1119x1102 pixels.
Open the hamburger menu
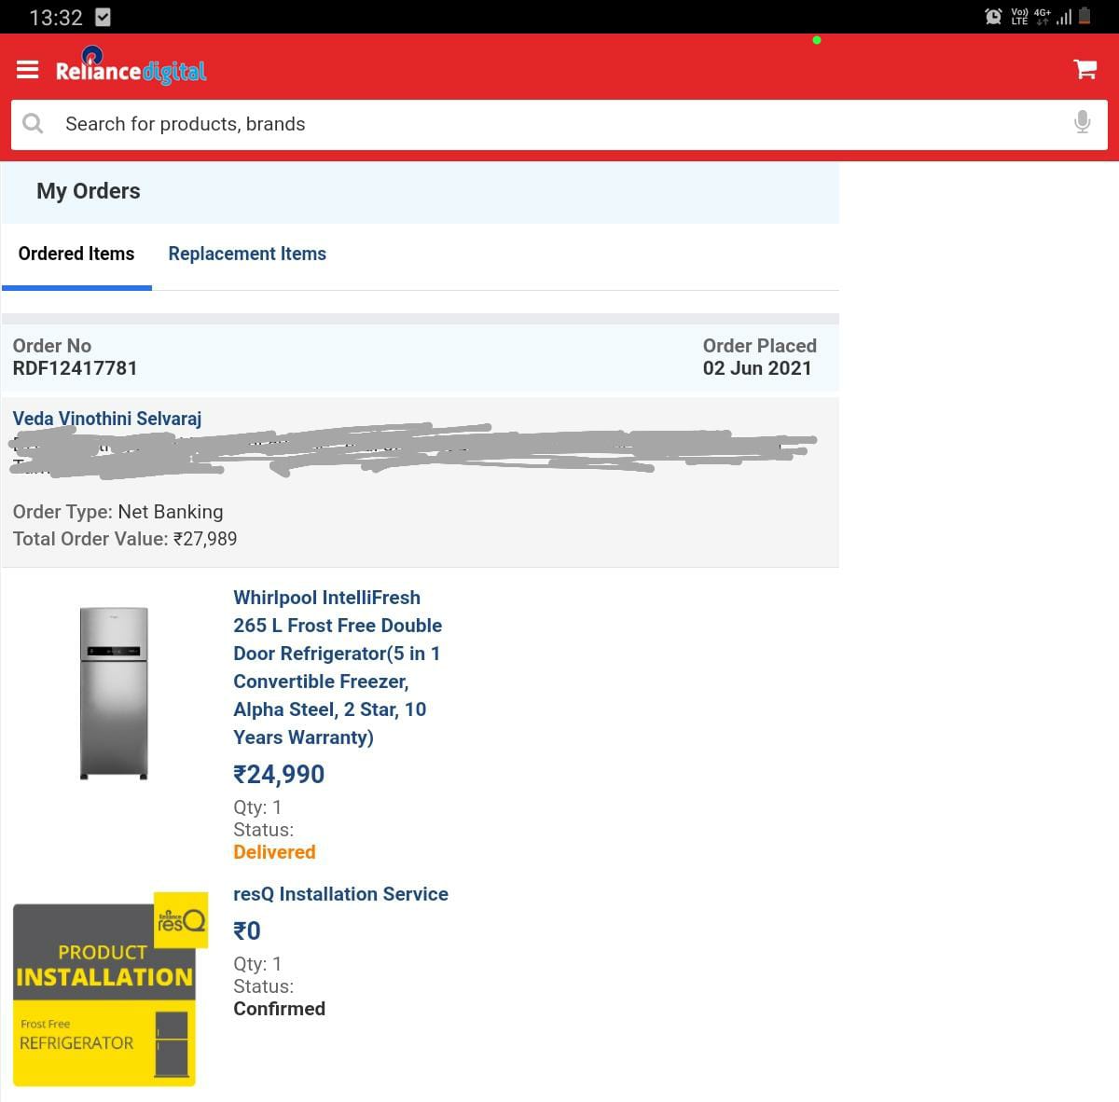point(28,70)
